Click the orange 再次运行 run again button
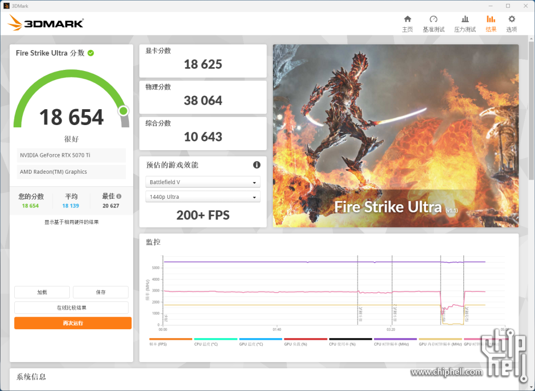The image size is (535, 391). tap(73, 323)
